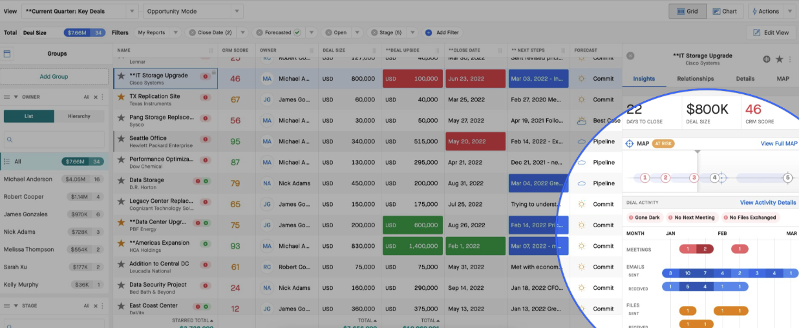The image size is (799, 328).
Task: Open the OWNER group more options menu
Action: 102,97
